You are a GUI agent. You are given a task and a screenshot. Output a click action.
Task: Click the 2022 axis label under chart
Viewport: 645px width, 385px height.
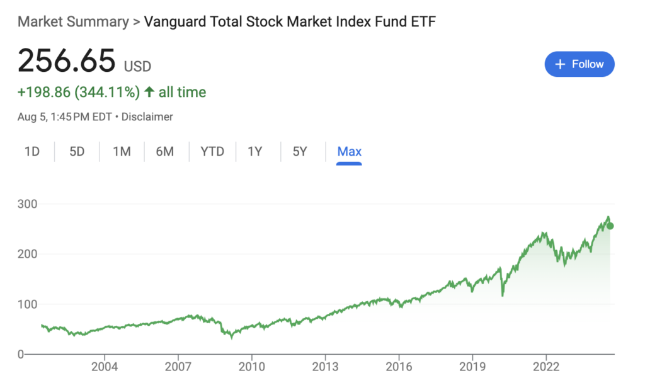pyautogui.click(x=547, y=366)
